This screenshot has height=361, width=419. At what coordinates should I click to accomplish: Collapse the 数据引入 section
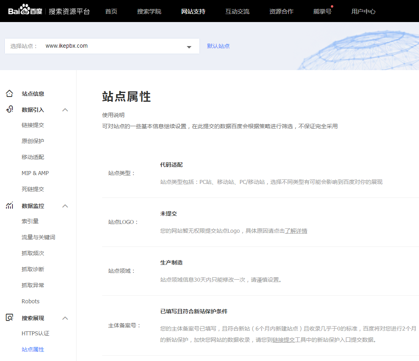(x=65, y=109)
